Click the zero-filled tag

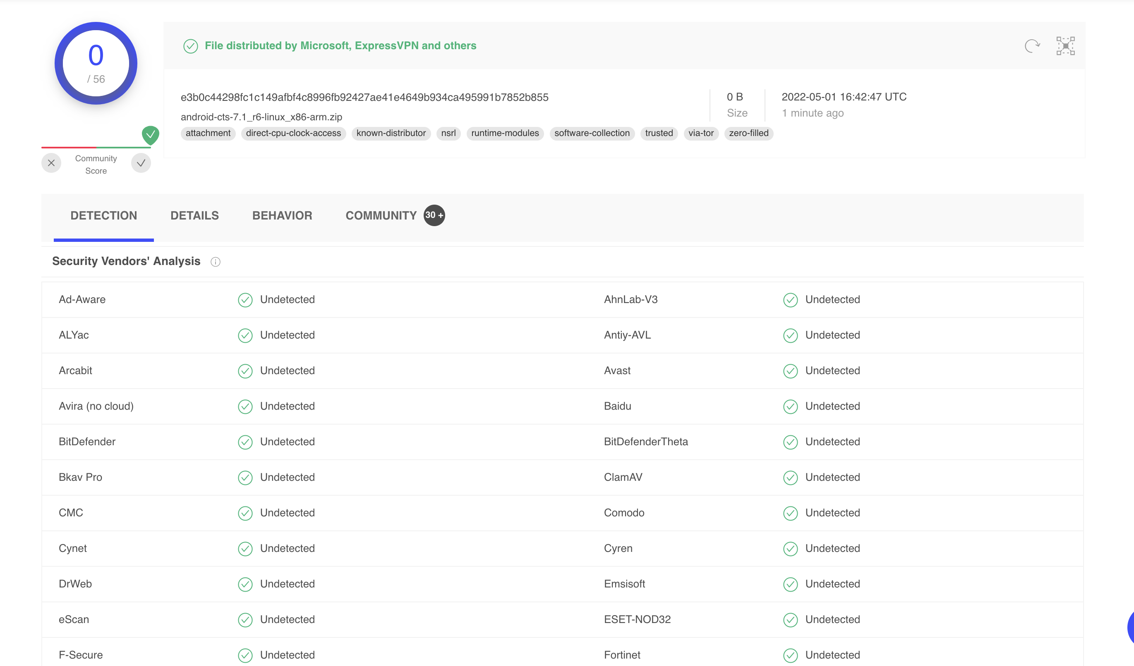tap(748, 133)
